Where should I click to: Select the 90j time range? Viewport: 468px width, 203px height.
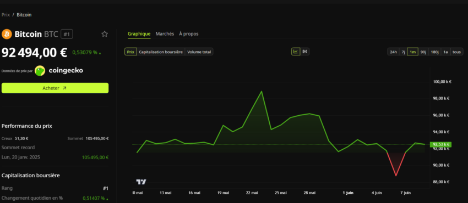(x=423, y=52)
